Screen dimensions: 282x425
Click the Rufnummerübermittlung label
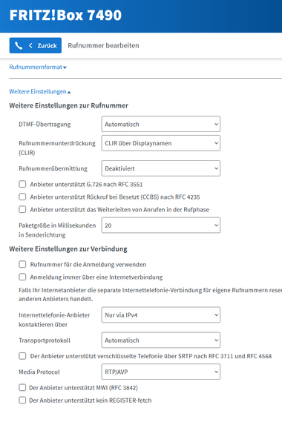tap(53, 168)
